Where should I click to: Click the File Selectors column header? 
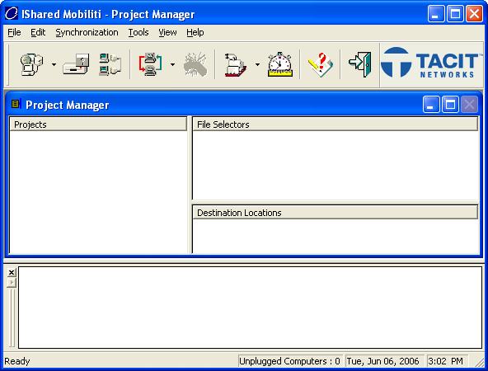tap(335, 124)
